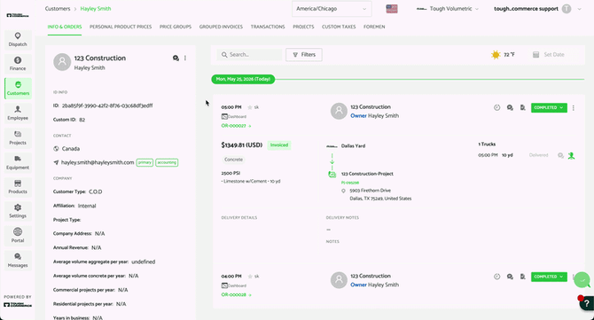The width and height of the screenshot is (594, 320).
Task: Click the Hayley Smith breadcrumb
Action: click(x=96, y=8)
